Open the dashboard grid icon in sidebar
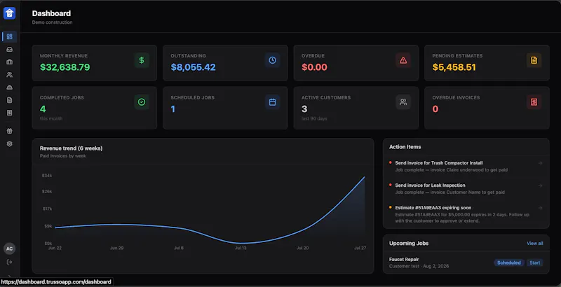The width and height of the screenshot is (561, 287). [10, 37]
